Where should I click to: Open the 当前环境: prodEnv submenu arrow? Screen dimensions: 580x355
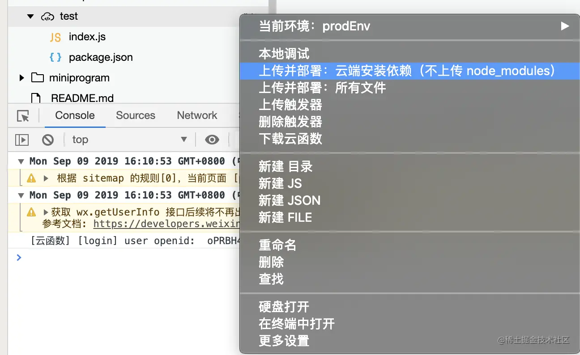[565, 26]
